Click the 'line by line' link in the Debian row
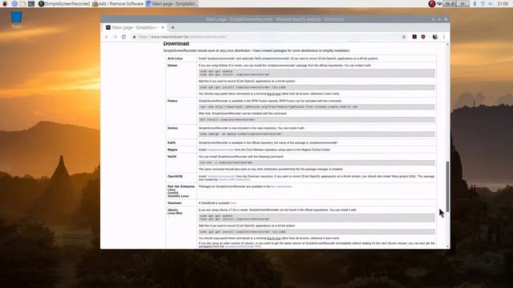This screenshot has height=288, width=513. coord(274,94)
